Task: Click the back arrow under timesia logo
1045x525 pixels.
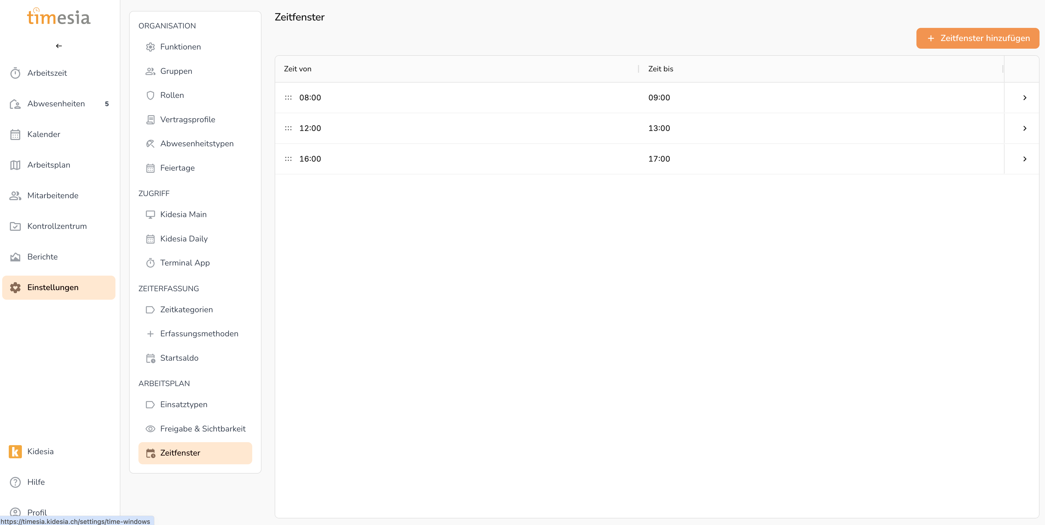Action: click(x=59, y=46)
